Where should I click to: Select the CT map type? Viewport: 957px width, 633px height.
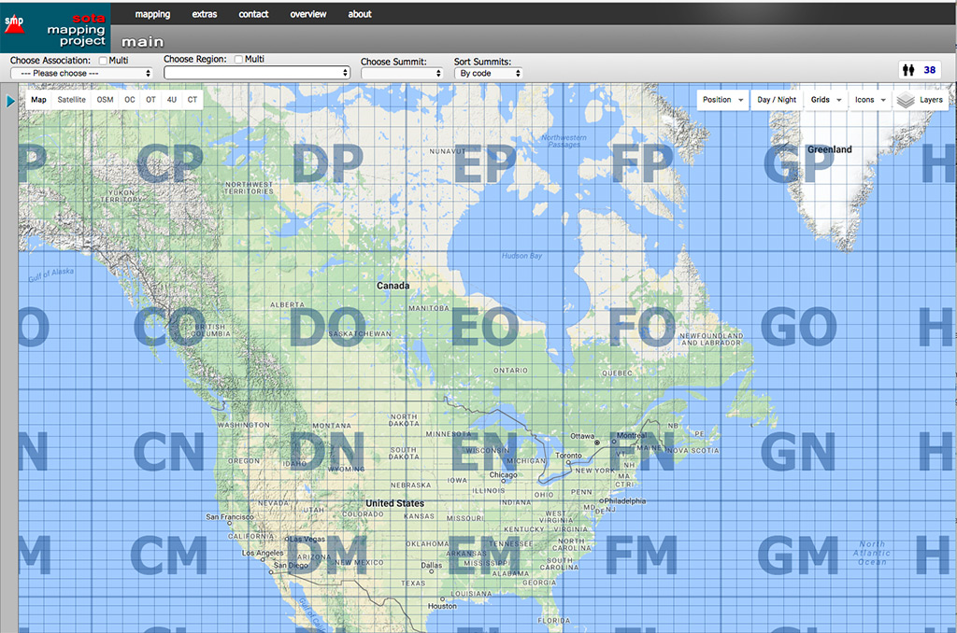(192, 100)
